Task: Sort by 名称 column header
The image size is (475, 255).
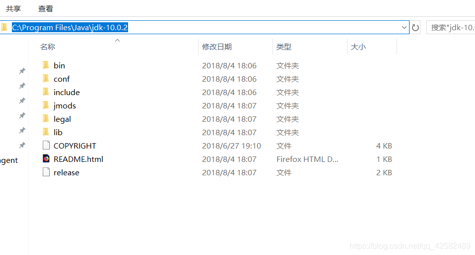Action: [48, 47]
